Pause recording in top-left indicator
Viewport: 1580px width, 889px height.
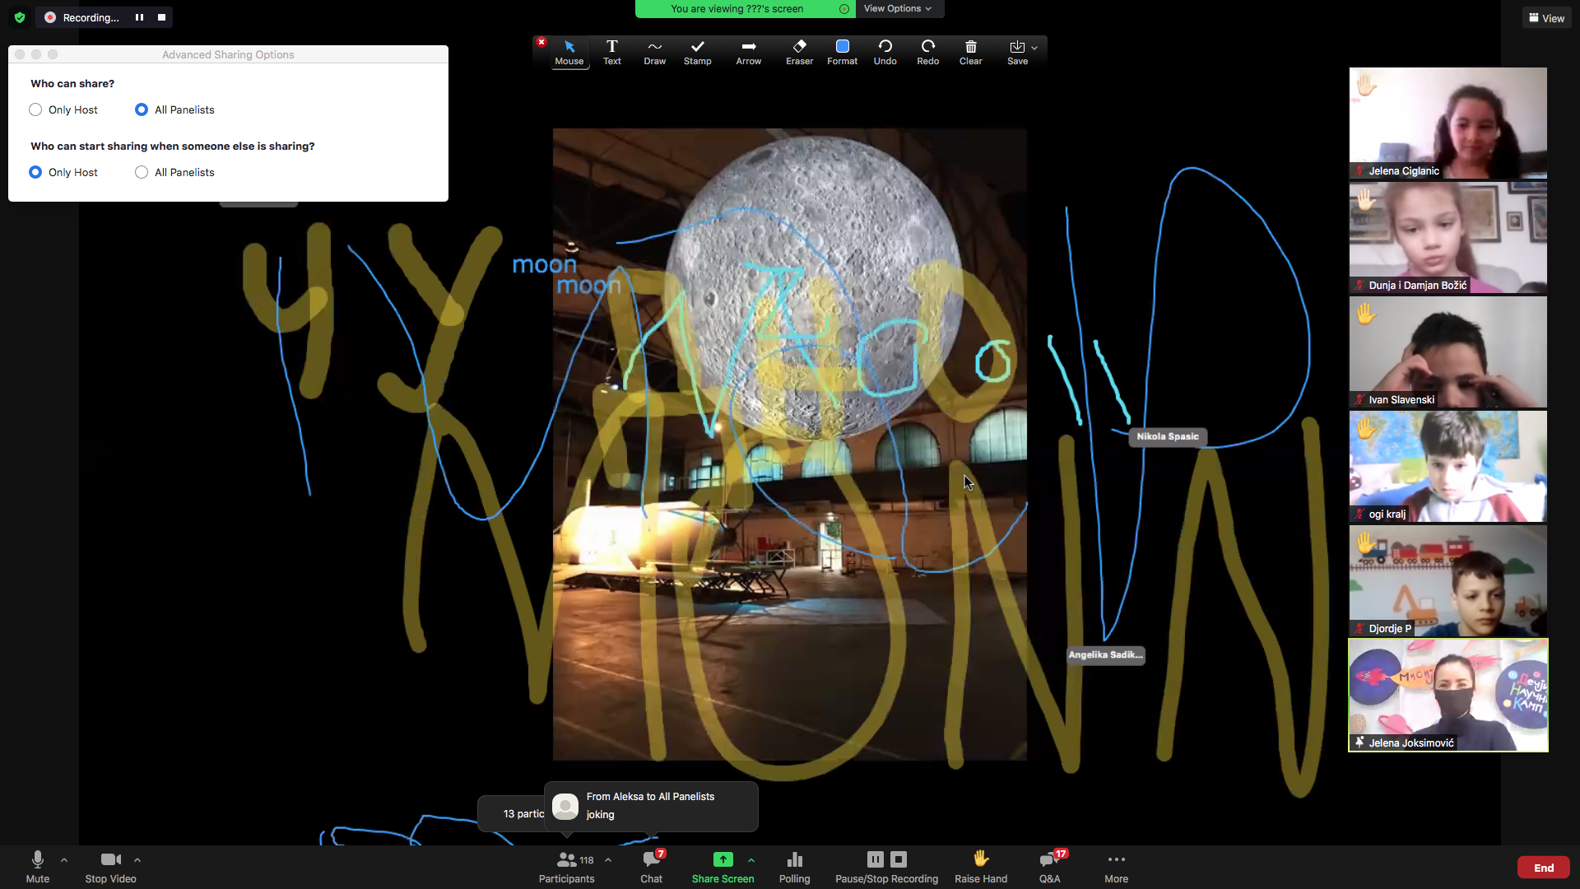139,17
